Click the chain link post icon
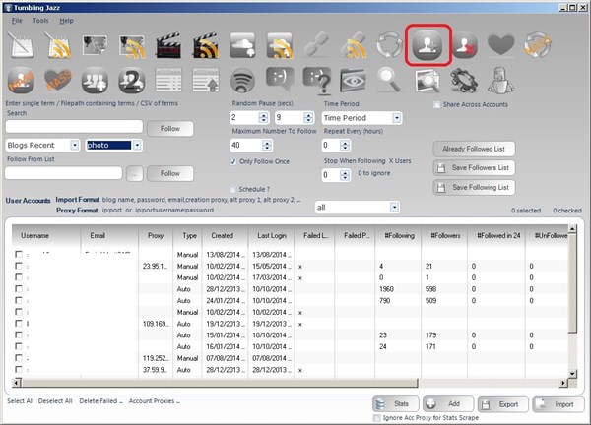 (316, 44)
